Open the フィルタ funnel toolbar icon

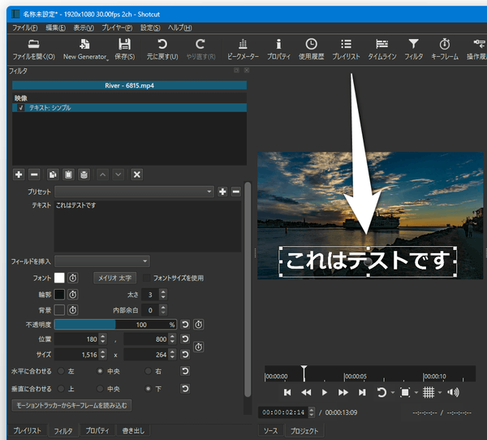point(413,50)
